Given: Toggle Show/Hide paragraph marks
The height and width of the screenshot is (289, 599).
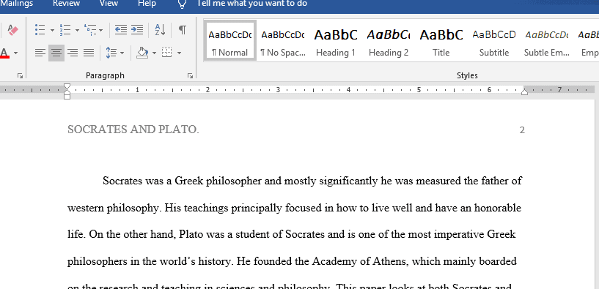Looking at the screenshot, I should pyautogui.click(x=183, y=30).
